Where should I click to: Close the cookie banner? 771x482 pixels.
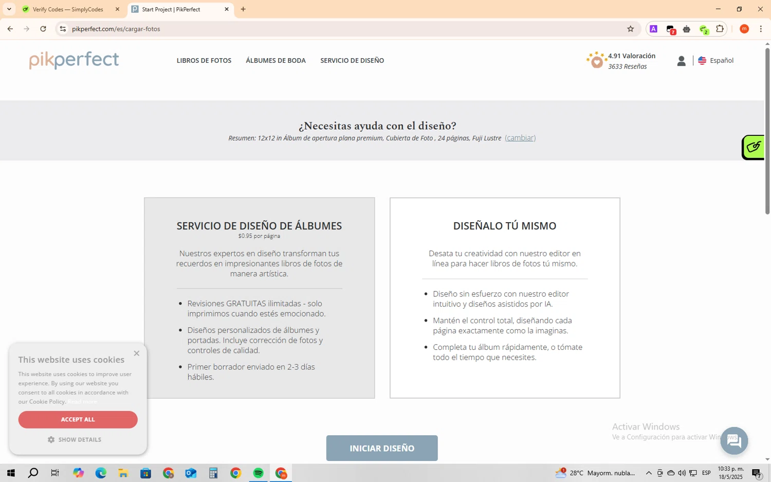click(136, 353)
